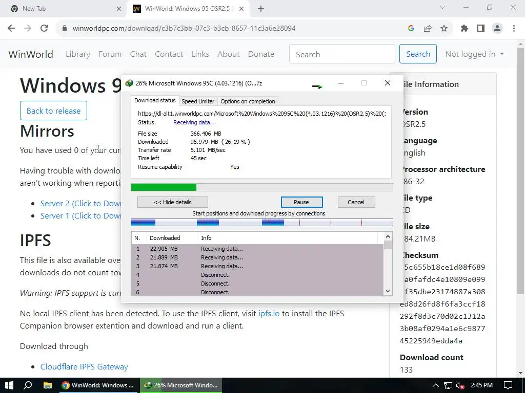Bookmark this page with the star
Screen dimensions: 525x393
tap(444, 29)
